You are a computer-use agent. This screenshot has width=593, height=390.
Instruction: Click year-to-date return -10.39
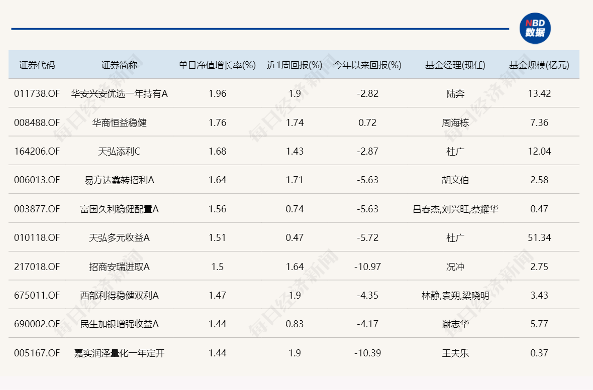[x=367, y=353]
